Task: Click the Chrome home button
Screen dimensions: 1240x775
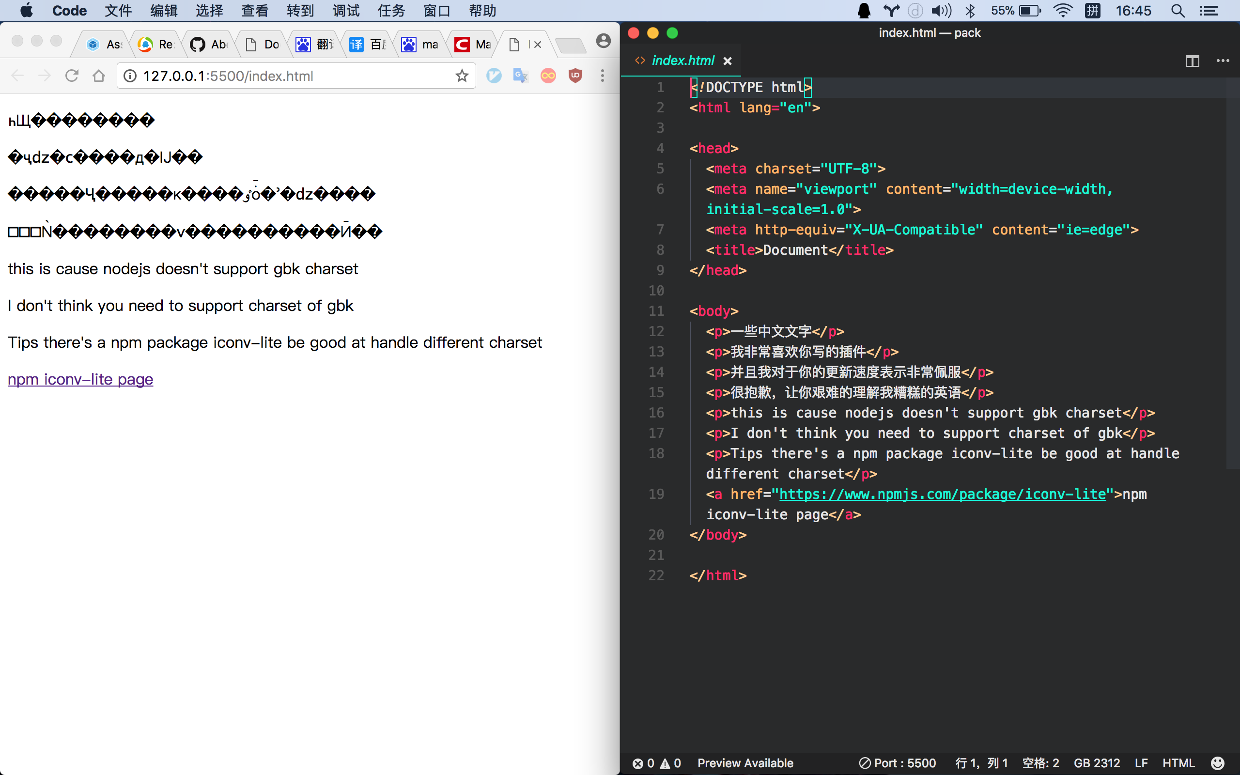Action: [99, 76]
